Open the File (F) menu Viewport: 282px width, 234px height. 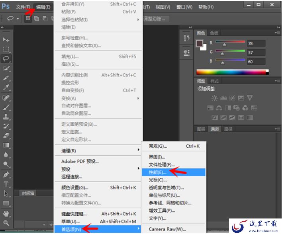[23, 7]
